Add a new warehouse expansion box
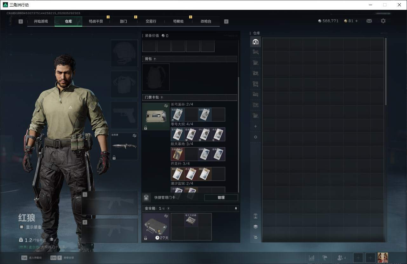The image size is (407, 264). point(256,126)
